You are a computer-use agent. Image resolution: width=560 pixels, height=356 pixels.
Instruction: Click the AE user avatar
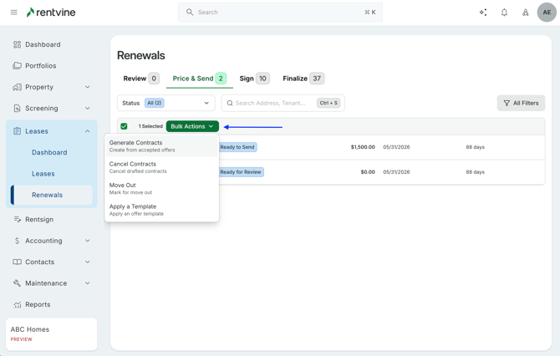tap(546, 13)
